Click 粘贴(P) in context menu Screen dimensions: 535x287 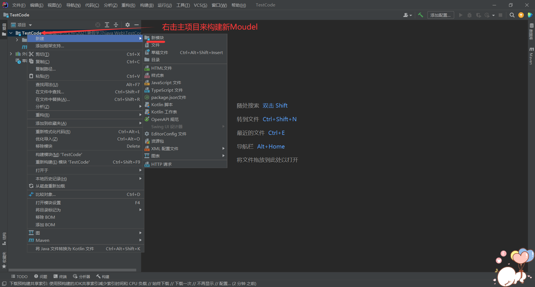[86, 76]
